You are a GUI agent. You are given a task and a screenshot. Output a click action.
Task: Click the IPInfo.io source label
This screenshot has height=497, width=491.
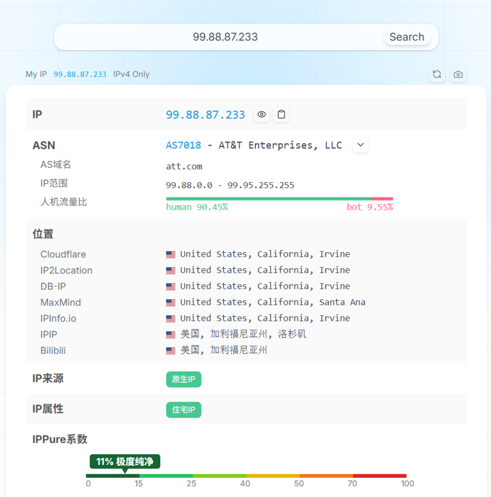click(58, 318)
